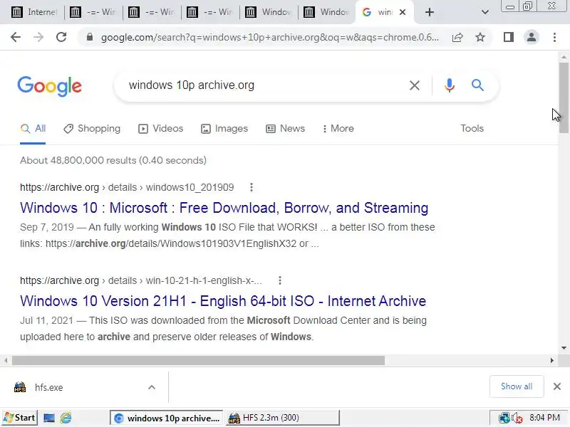Click the horizontal scrollbar thumb
Image resolution: width=570 pixels, height=427 pixels.
(198, 360)
